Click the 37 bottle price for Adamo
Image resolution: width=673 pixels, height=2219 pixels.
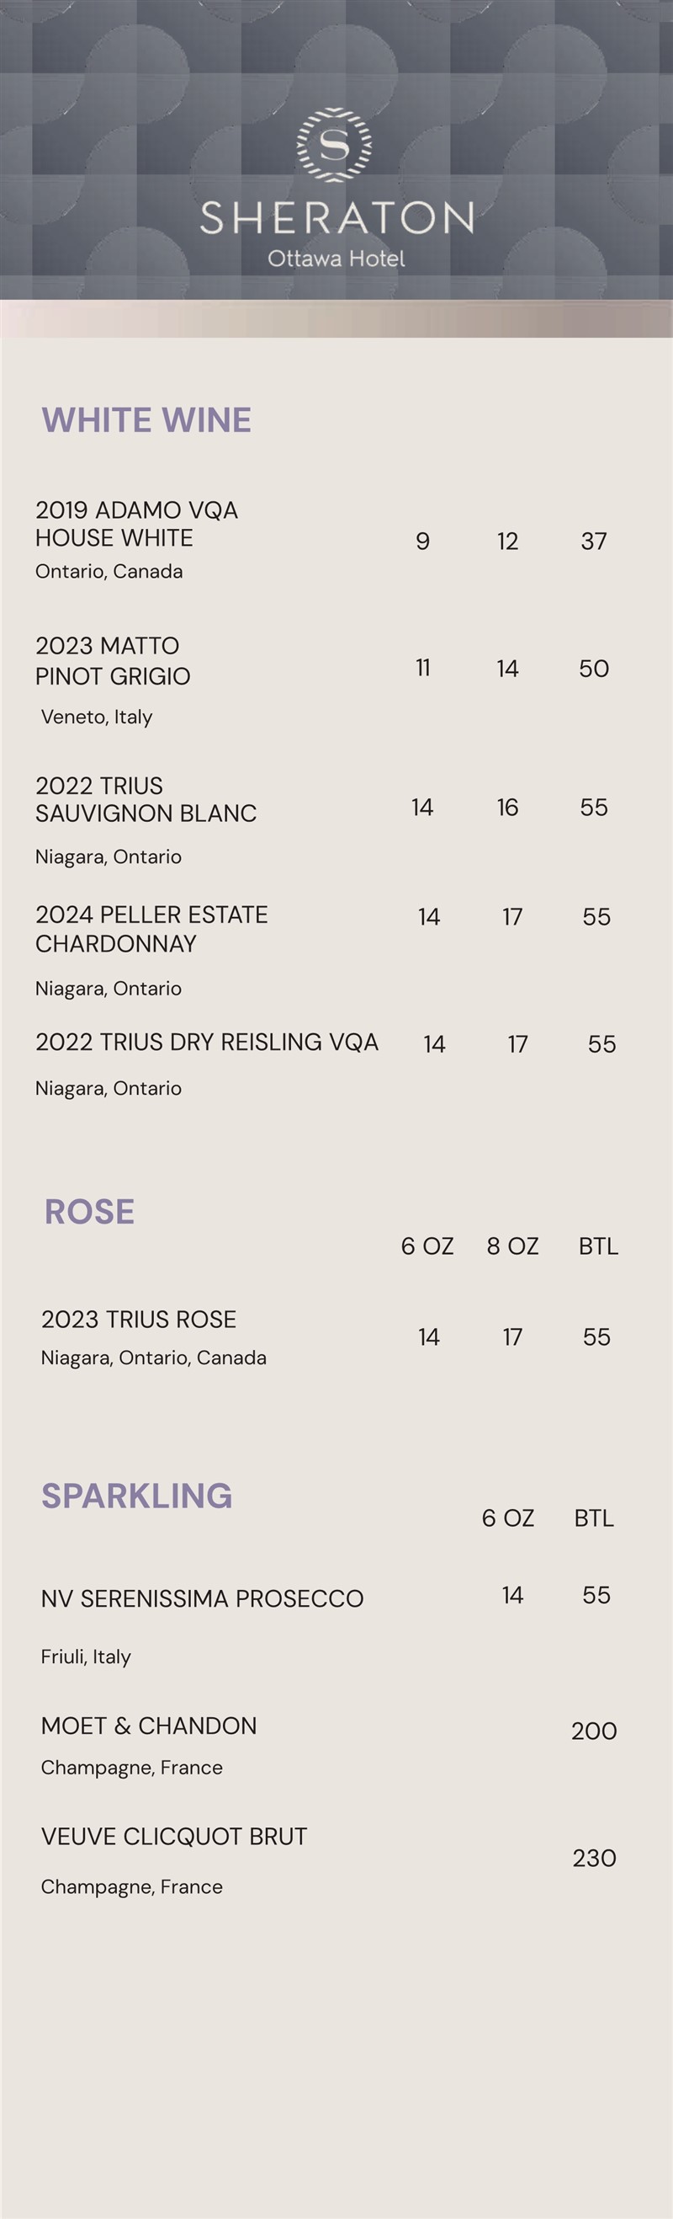pos(594,541)
